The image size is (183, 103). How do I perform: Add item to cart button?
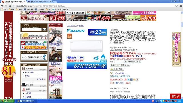[x=132, y=62]
